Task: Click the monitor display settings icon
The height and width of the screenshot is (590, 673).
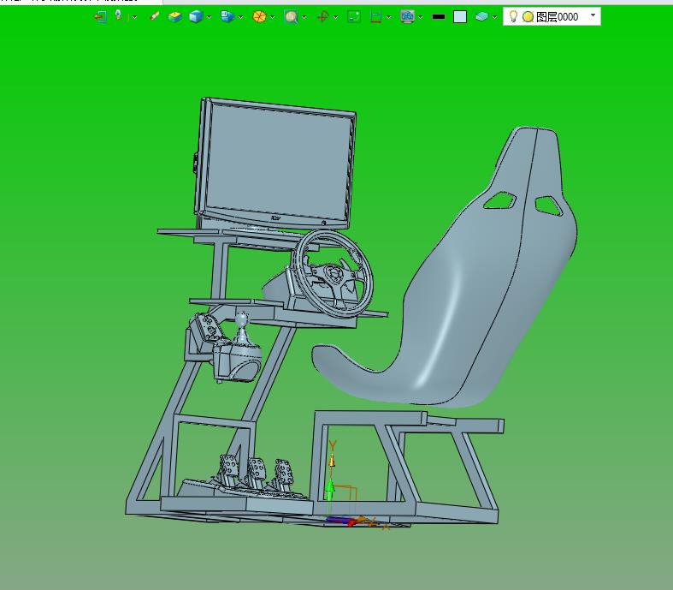Action: tap(407, 17)
